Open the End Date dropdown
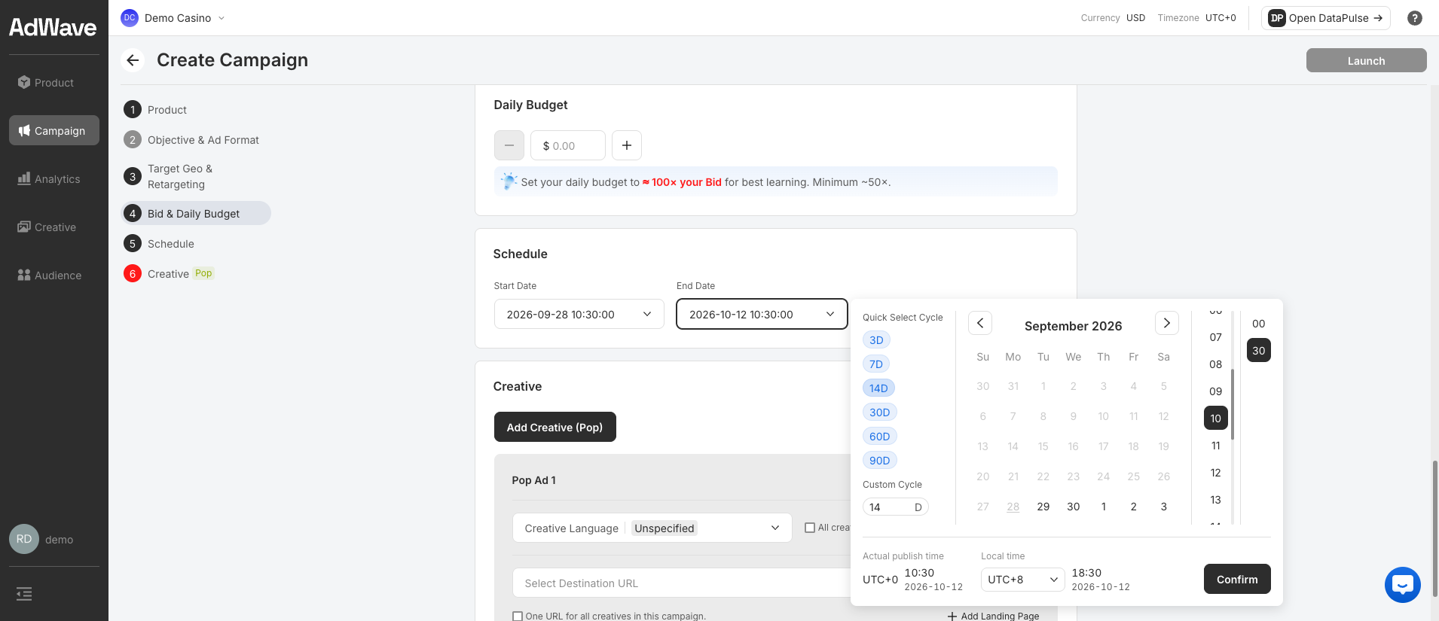This screenshot has width=1439, height=621. (x=762, y=315)
